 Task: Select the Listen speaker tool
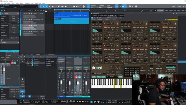coord(66,6)
